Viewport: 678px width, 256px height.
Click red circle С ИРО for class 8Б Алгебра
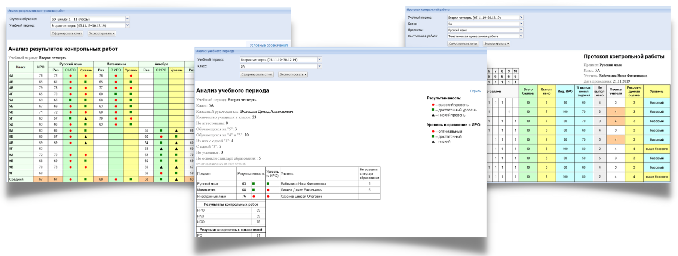click(x=161, y=137)
